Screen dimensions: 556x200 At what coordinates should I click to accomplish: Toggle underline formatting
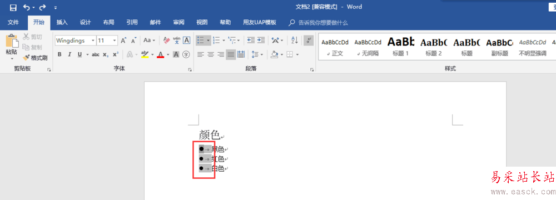point(80,54)
